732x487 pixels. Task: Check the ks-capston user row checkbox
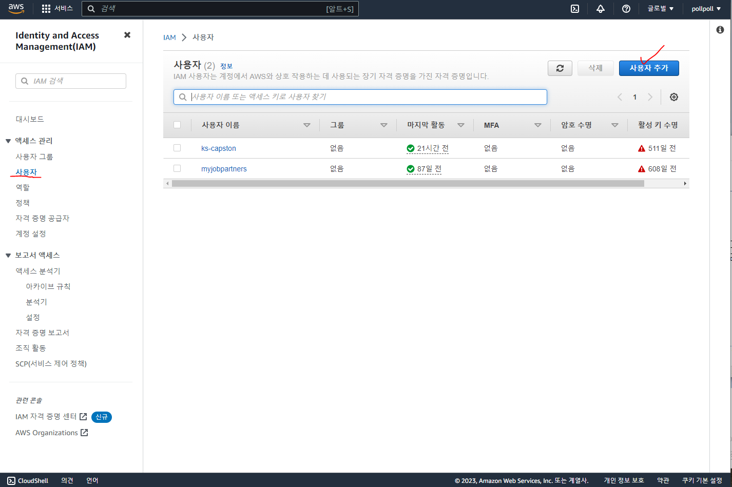tap(177, 148)
